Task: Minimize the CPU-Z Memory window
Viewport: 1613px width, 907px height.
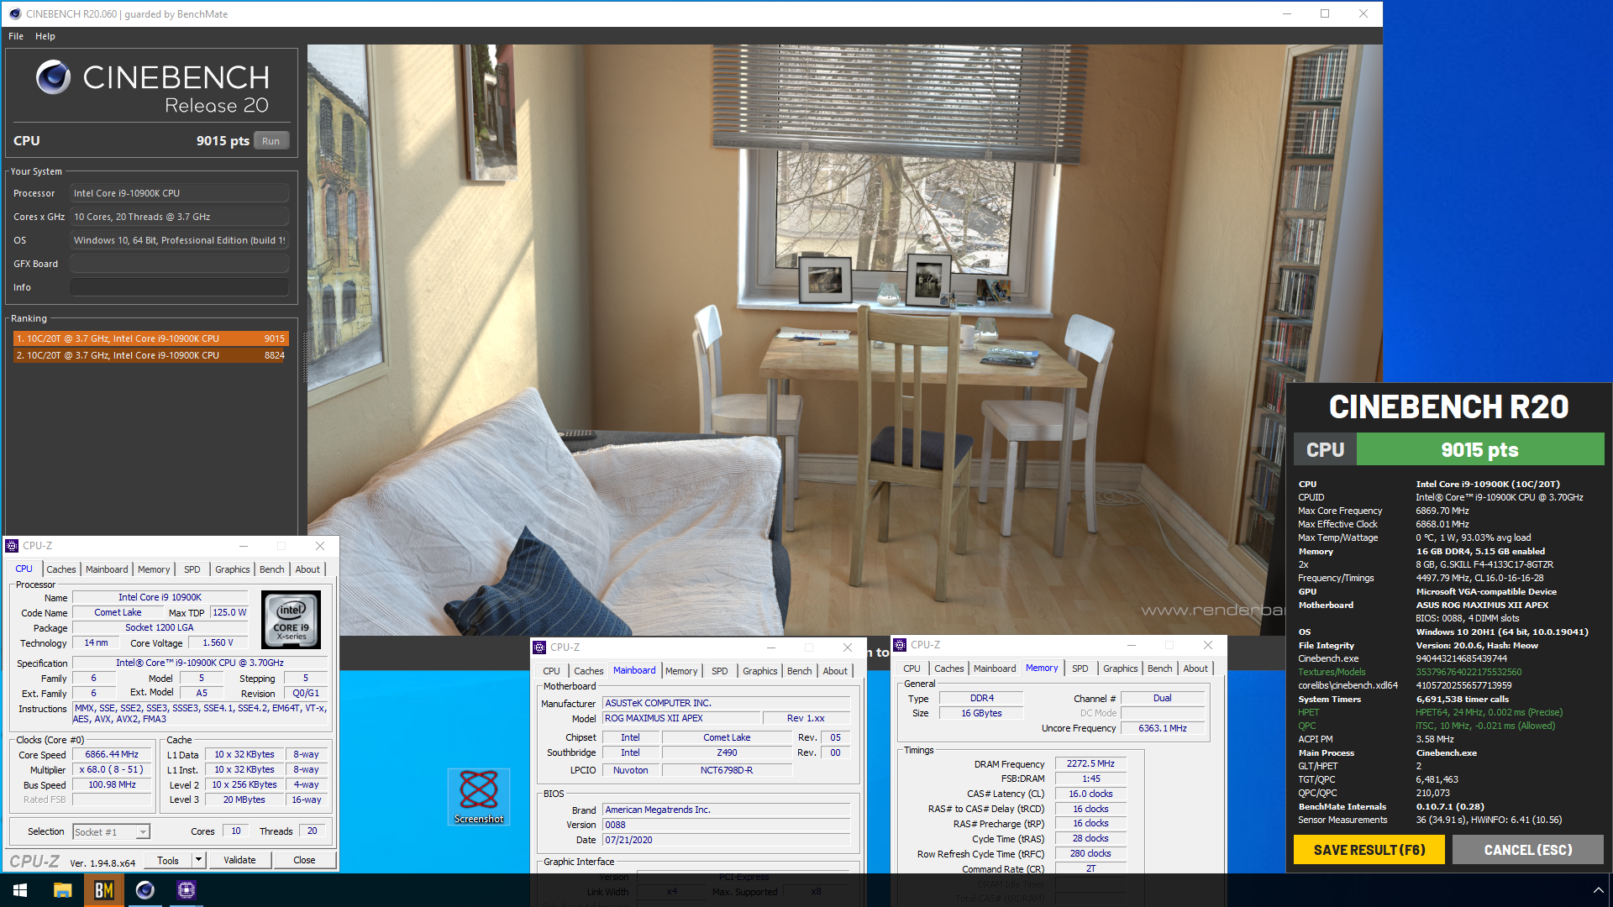Action: coord(1132,645)
